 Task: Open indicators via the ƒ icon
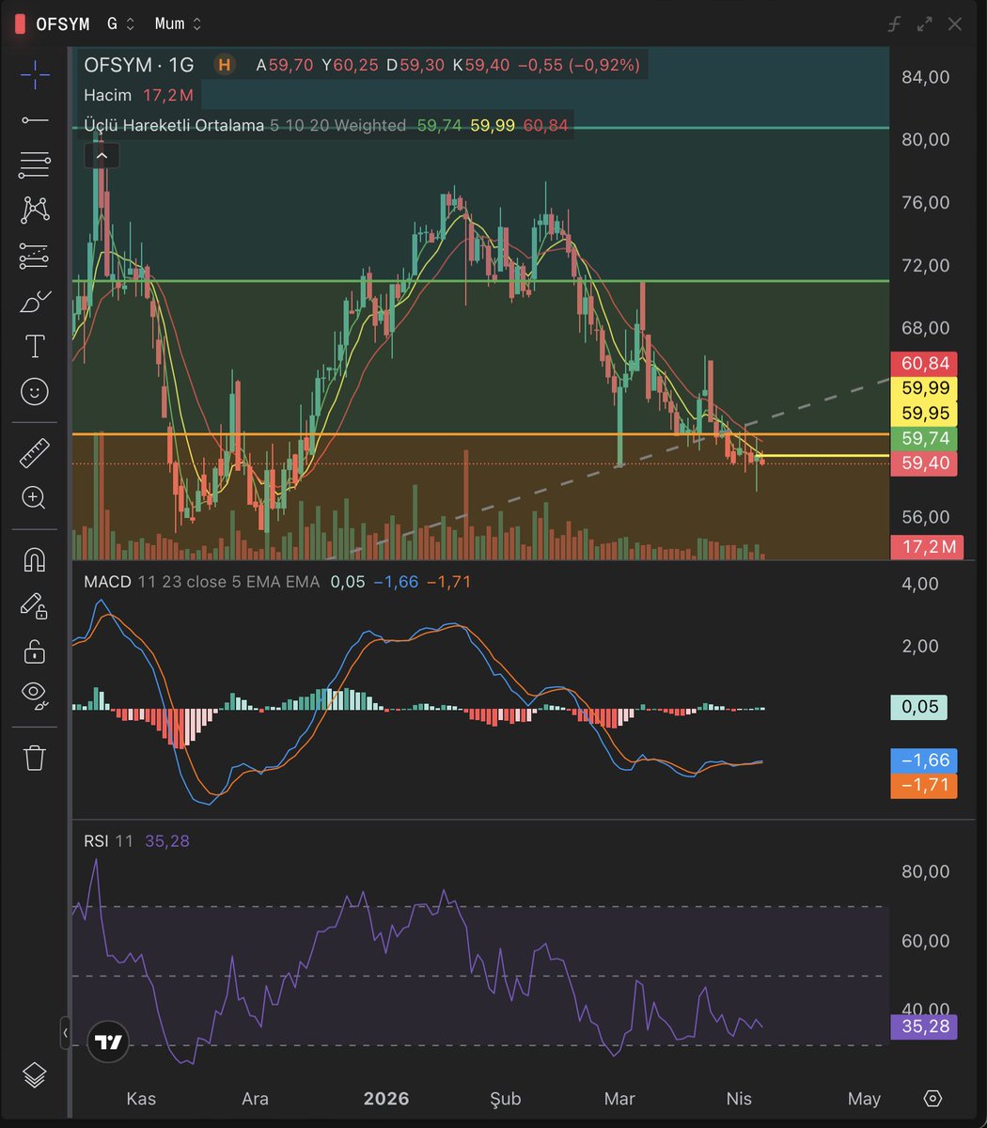point(894,23)
